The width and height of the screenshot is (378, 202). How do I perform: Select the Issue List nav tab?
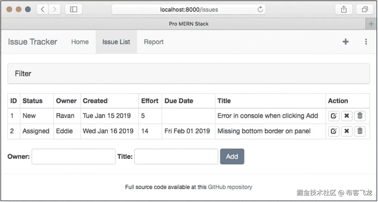[116, 42]
